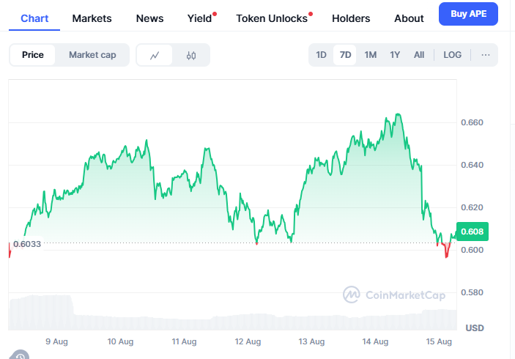The height and width of the screenshot is (359, 515).
Task: Switch to candlestick chart view
Action: click(191, 55)
